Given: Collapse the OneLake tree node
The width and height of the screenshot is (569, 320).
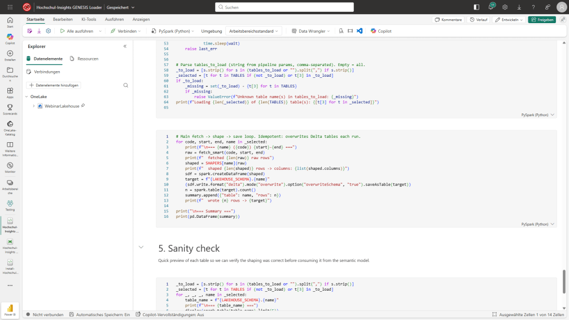Looking at the screenshot, I should [27, 97].
